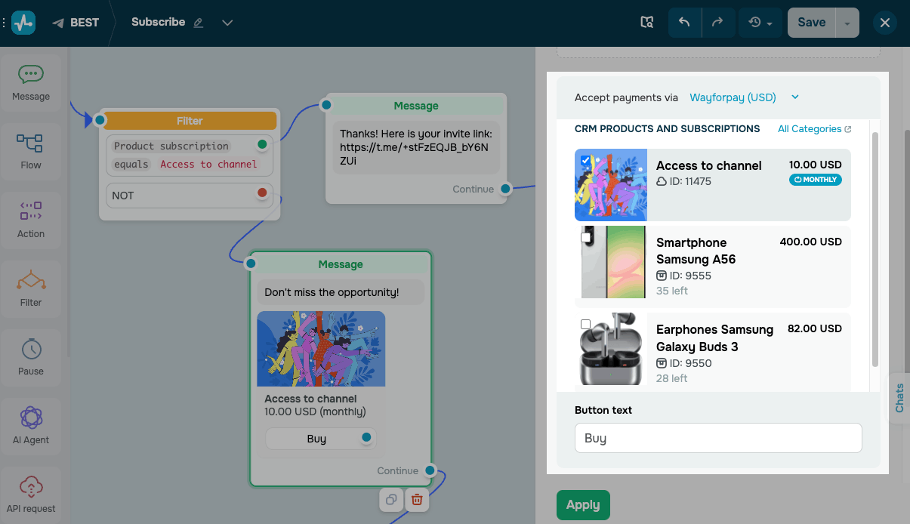
Task: Open the Chats side tab
Action: (x=899, y=398)
